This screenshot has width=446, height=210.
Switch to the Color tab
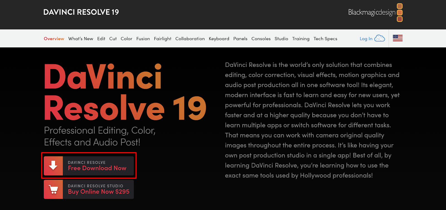click(126, 38)
